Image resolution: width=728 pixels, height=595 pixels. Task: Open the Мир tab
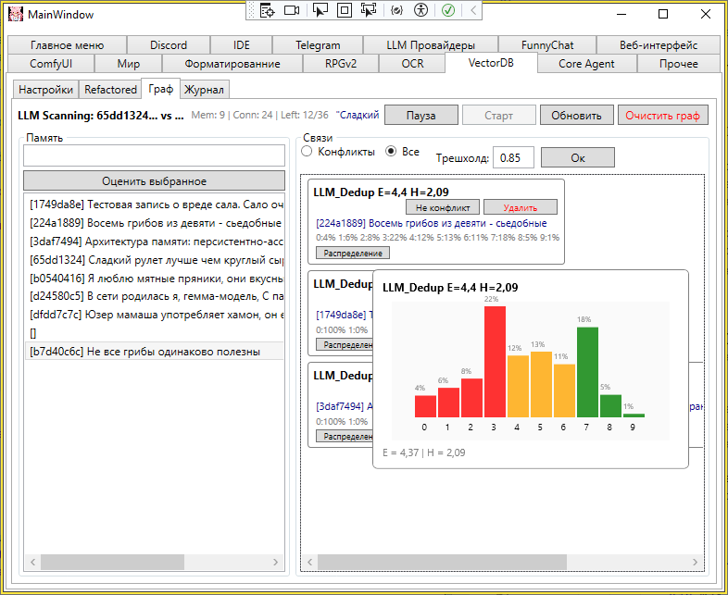(128, 64)
